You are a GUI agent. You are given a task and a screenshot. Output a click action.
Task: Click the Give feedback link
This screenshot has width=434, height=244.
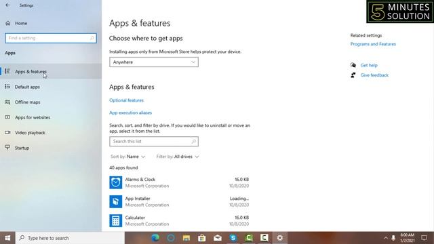[x=374, y=75]
